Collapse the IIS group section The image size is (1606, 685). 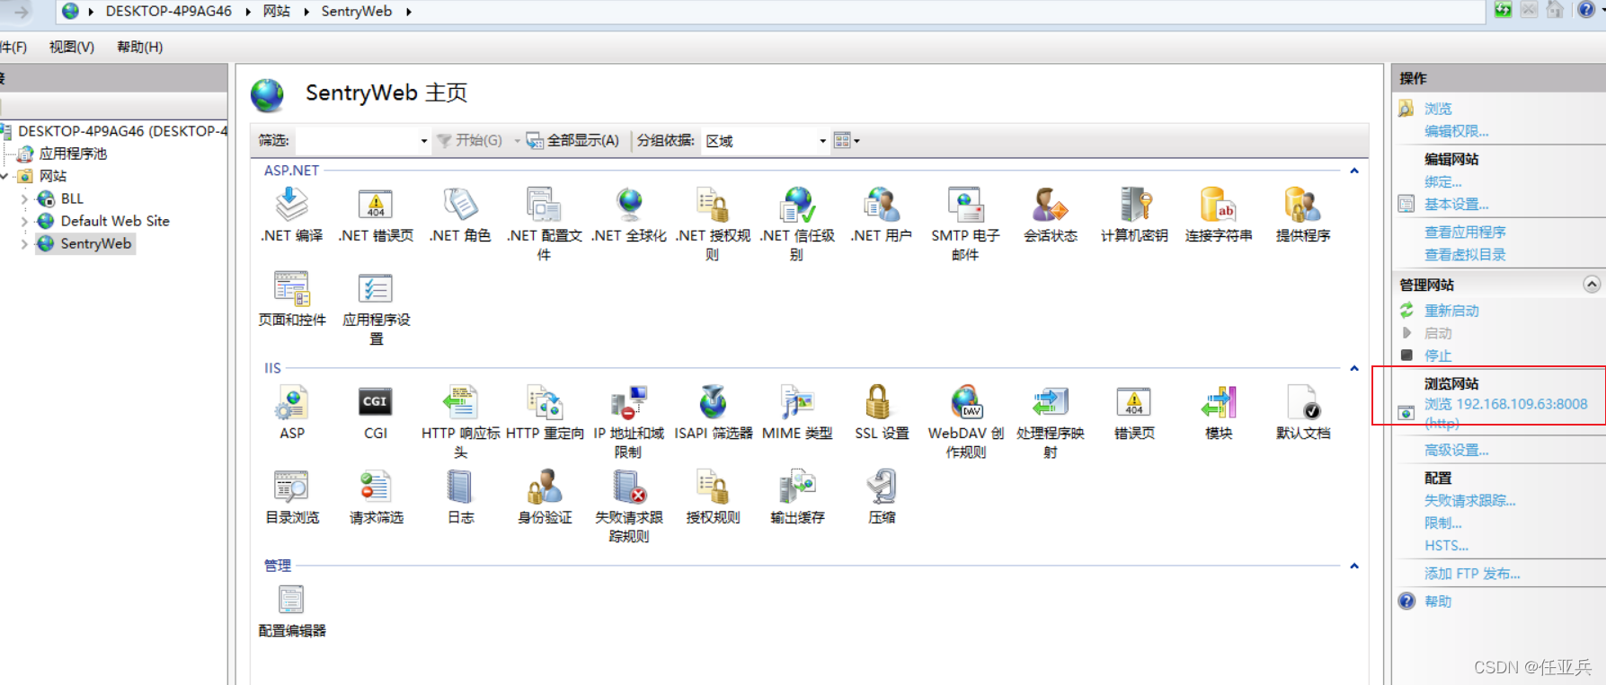1354,368
